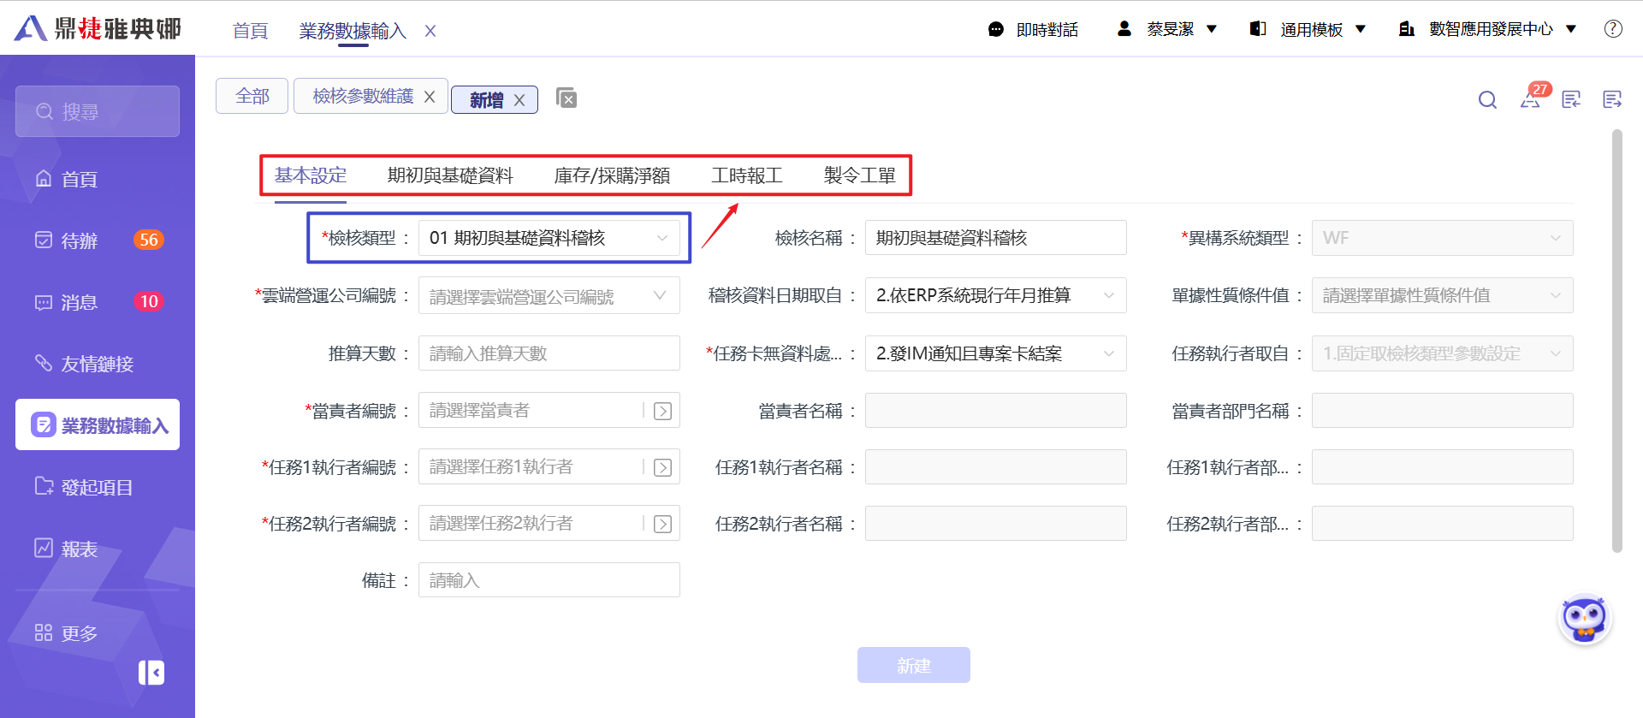
Task: Click the close all tabs icon
Action: [566, 98]
